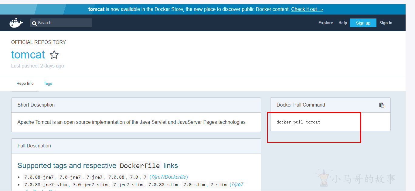This screenshot has height=191, width=415.
Task: Click the search magnifier icon
Action: tap(34, 23)
